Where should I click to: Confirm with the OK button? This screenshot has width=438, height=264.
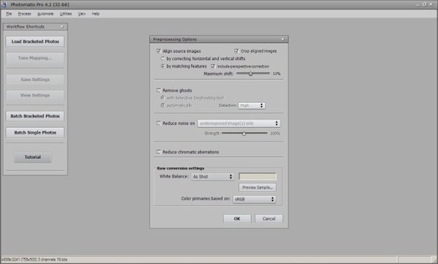tap(237, 219)
